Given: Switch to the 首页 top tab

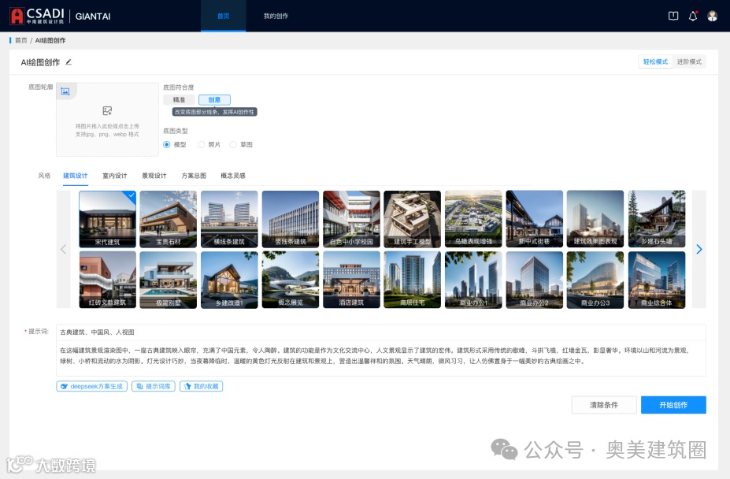Looking at the screenshot, I should click(223, 16).
